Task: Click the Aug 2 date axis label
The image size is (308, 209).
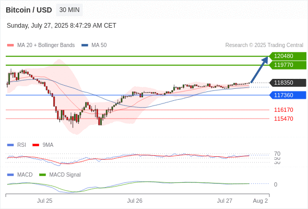Action: [260, 201]
